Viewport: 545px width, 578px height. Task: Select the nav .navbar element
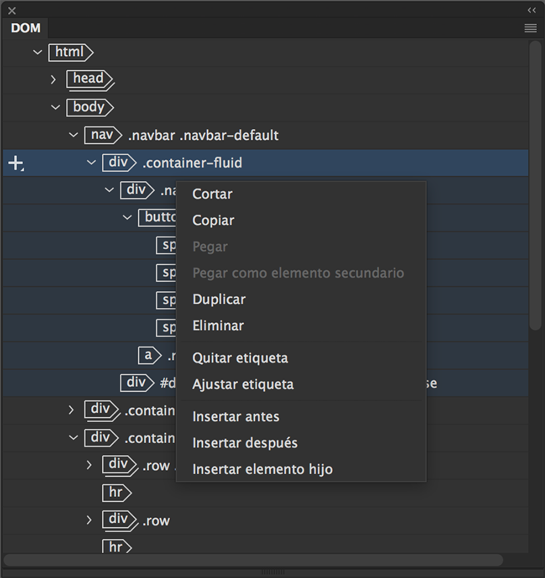pyautogui.click(x=103, y=135)
